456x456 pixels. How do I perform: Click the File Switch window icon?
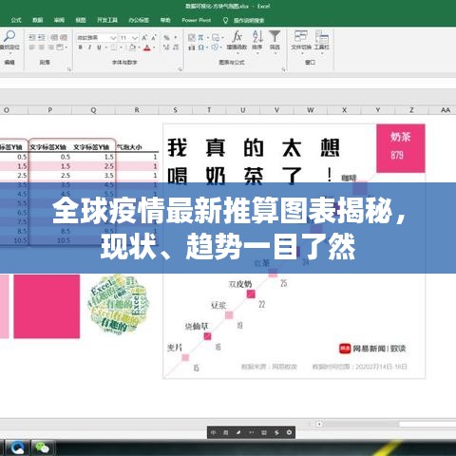301,36
